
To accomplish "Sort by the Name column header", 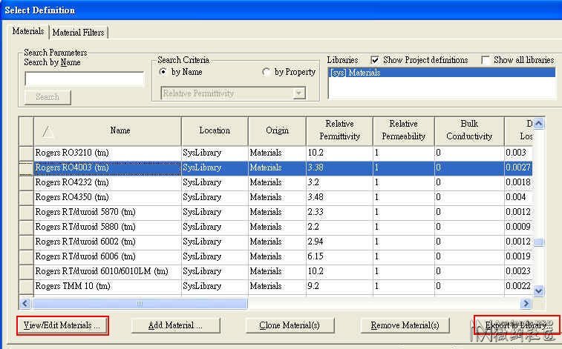I will 108,130.
